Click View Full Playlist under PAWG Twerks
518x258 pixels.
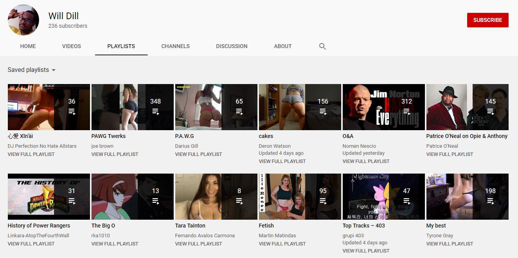(x=115, y=154)
